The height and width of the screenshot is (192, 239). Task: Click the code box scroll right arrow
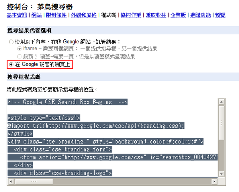(x=214, y=181)
